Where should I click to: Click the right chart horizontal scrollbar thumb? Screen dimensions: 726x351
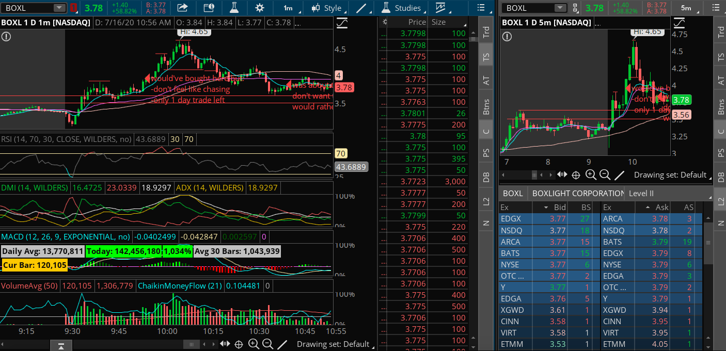535,175
